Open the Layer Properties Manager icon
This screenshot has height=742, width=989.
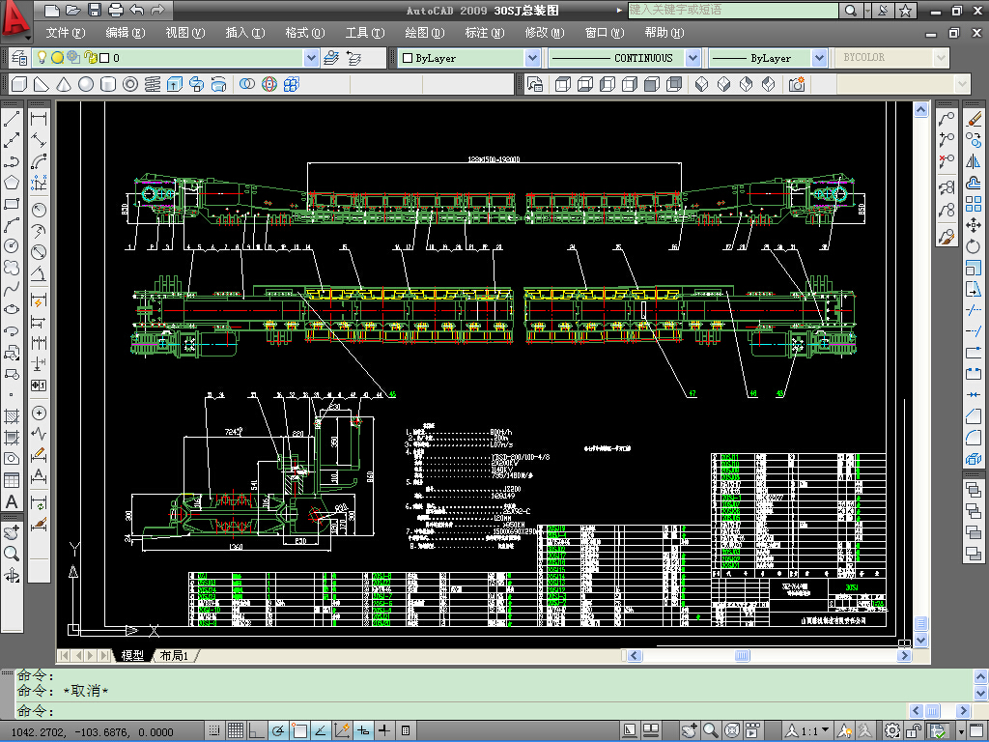[x=19, y=57]
